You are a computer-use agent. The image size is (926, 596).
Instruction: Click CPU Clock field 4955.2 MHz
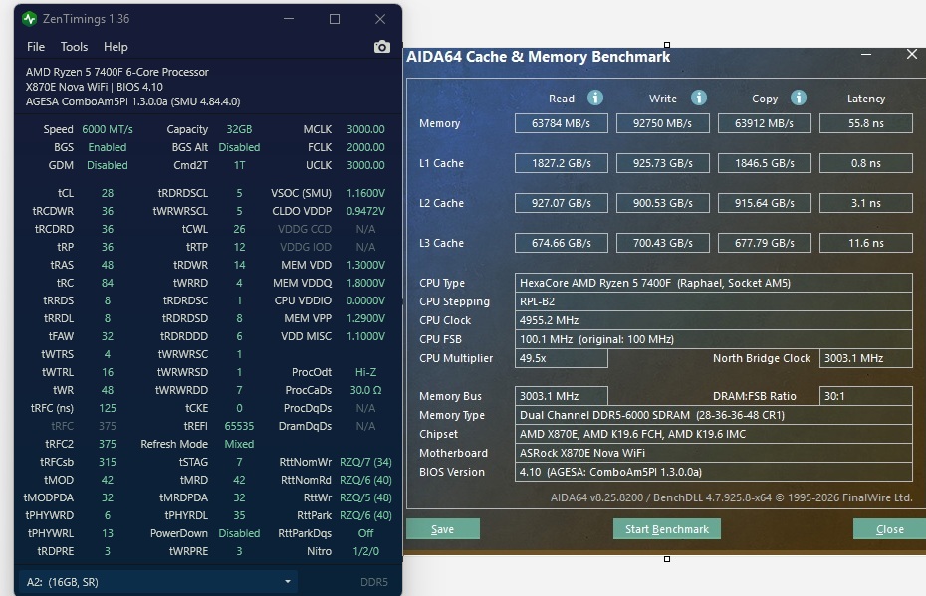click(x=713, y=320)
